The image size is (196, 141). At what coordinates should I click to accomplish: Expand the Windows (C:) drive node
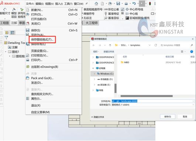tap(94, 74)
